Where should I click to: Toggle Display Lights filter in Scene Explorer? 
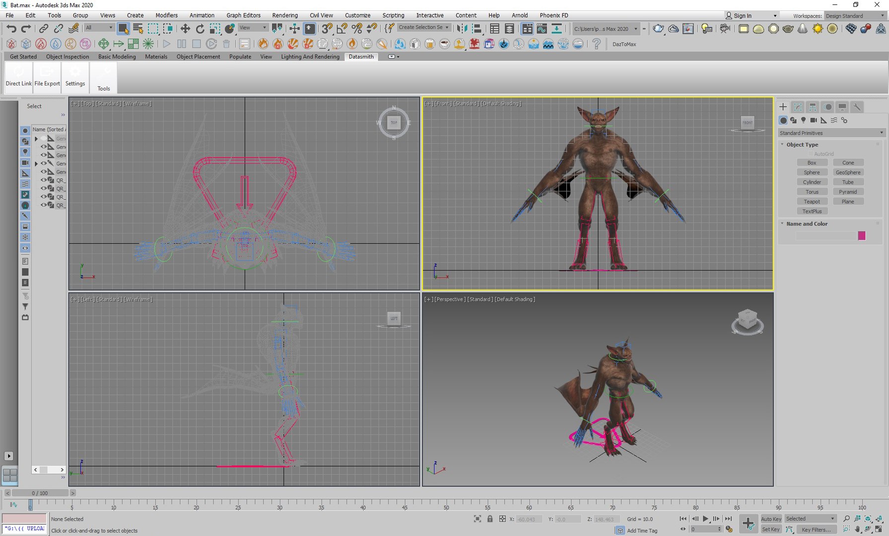(x=25, y=152)
